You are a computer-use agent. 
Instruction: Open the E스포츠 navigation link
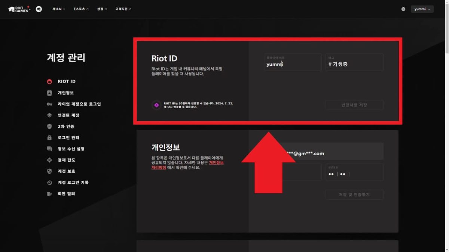pos(81,9)
